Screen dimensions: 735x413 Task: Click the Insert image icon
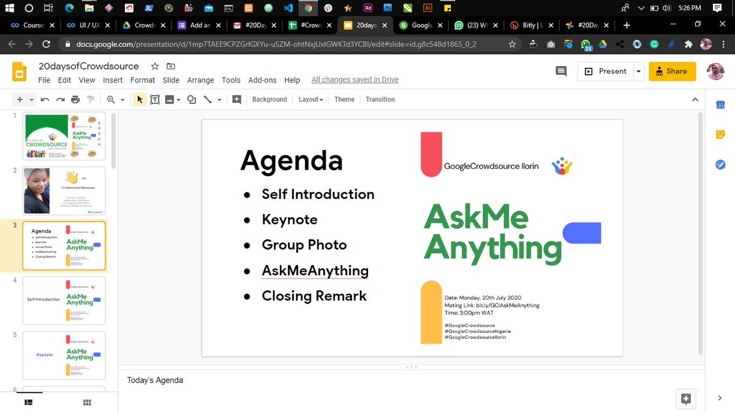(170, 99)
